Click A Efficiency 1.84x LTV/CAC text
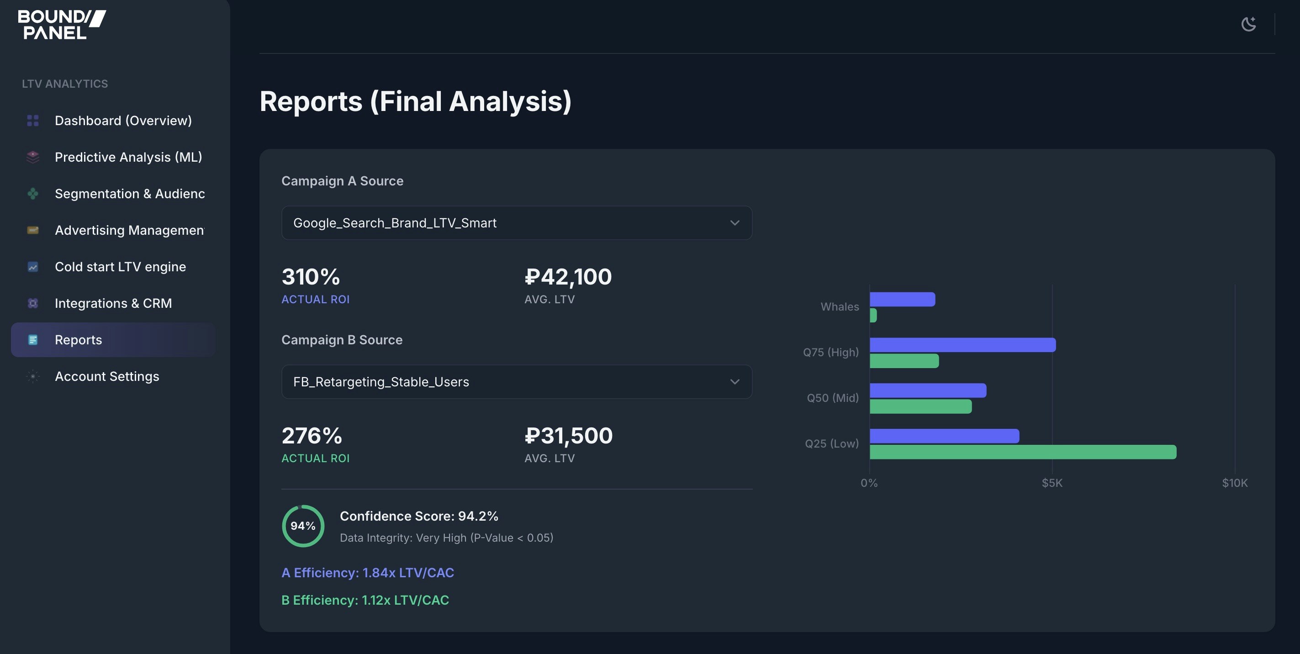This screenshot has height=654, width=1300. pyautogui.click(x=367, y=573)
